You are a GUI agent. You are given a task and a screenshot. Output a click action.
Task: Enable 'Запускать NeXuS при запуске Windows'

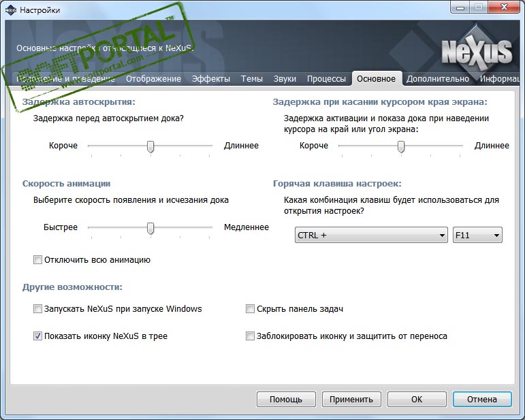pyautogui.click(x=37, y=308)
